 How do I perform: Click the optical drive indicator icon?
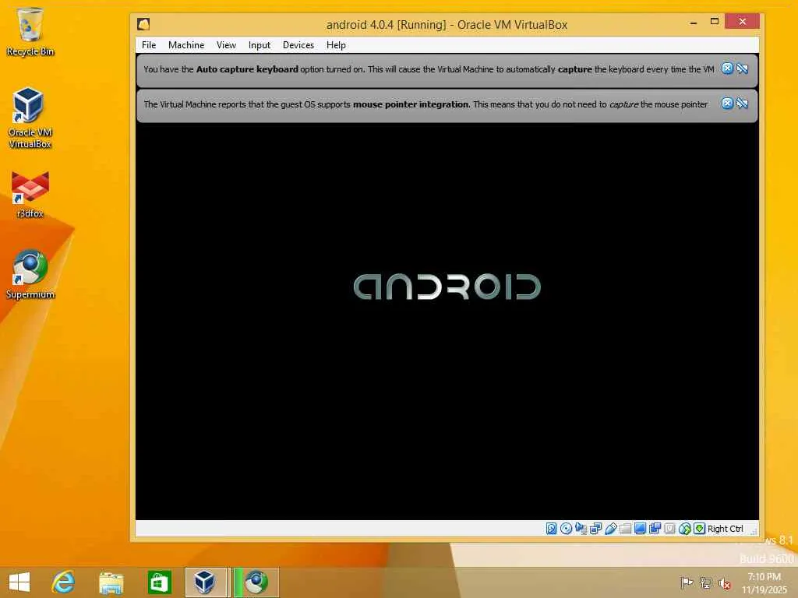[566, 529]
